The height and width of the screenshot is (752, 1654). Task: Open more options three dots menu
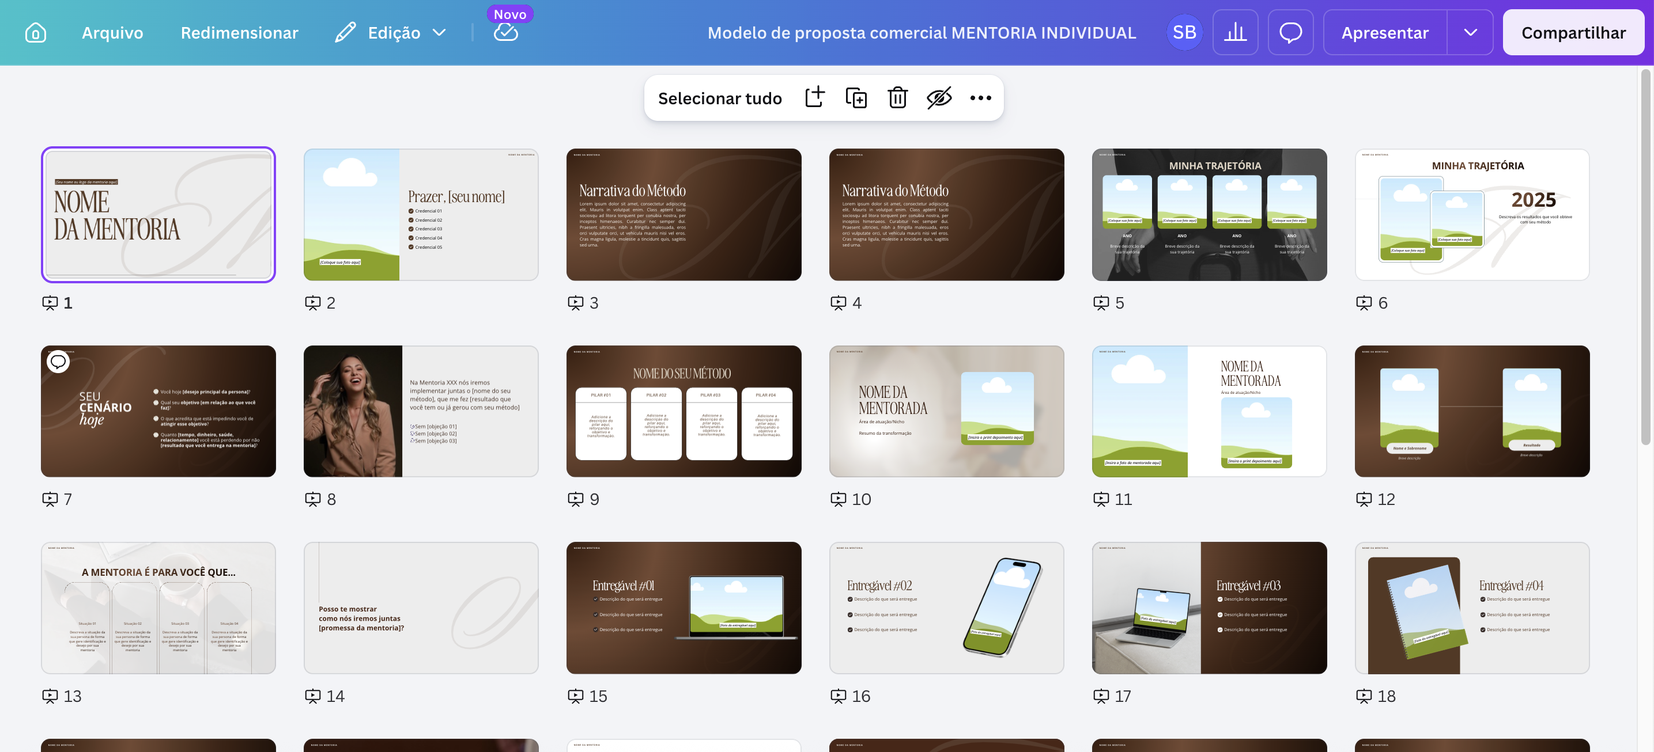980,97
